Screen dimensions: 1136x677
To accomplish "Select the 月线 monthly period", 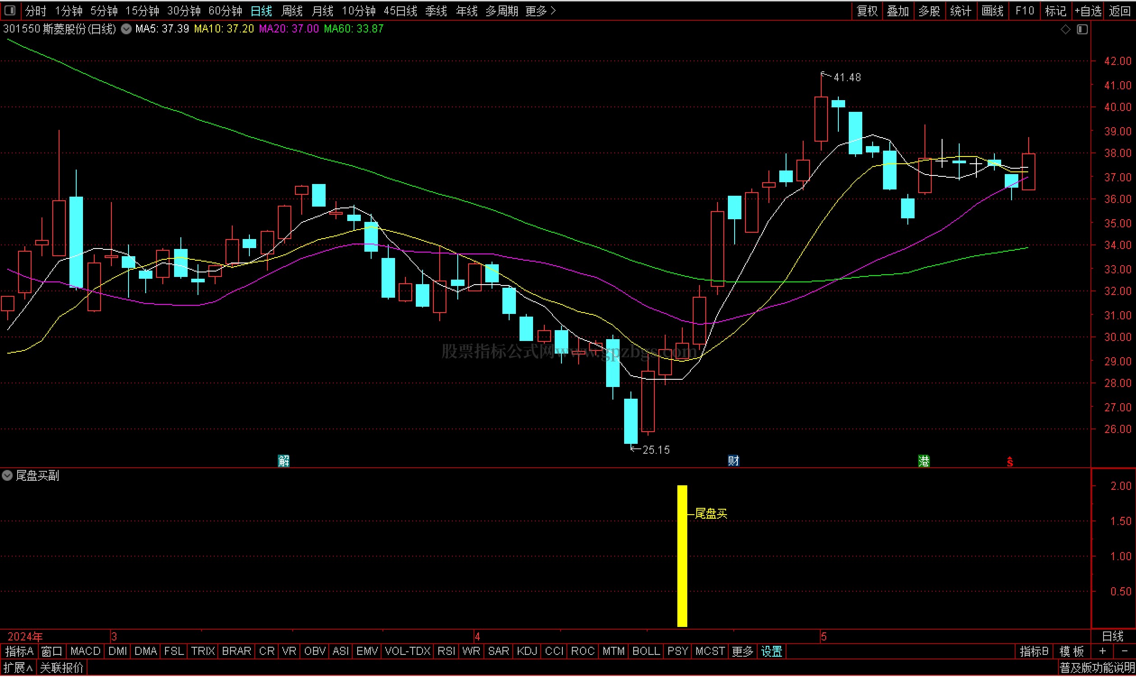I will [x=322, y=10].
